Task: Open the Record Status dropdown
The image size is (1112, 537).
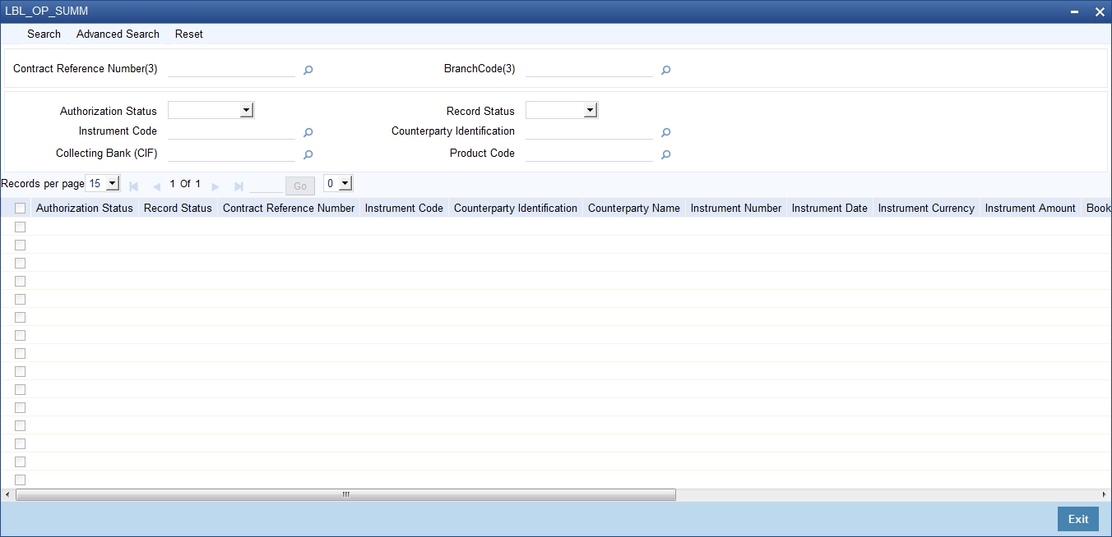Action: [x=562, y=110]
